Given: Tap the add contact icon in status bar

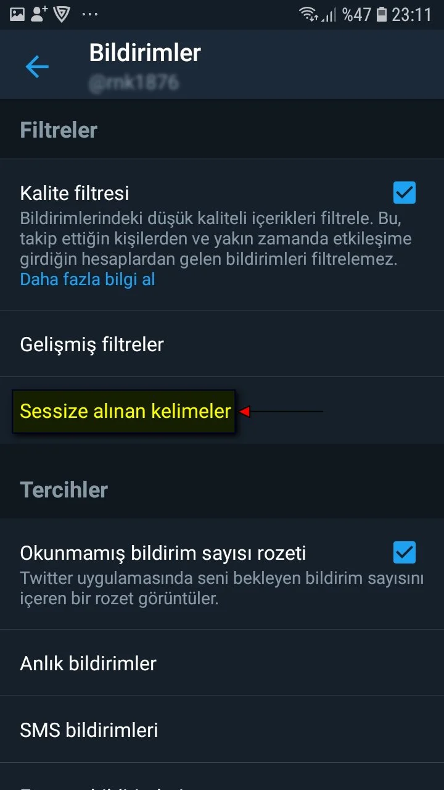Looking at the screenshot, I should (x=39, y=14).
